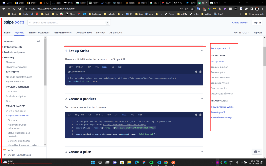Focus the Search documentation field

[69, 22]
